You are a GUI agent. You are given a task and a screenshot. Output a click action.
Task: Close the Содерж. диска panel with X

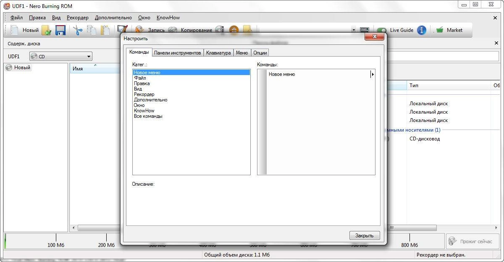click(497, 44)
